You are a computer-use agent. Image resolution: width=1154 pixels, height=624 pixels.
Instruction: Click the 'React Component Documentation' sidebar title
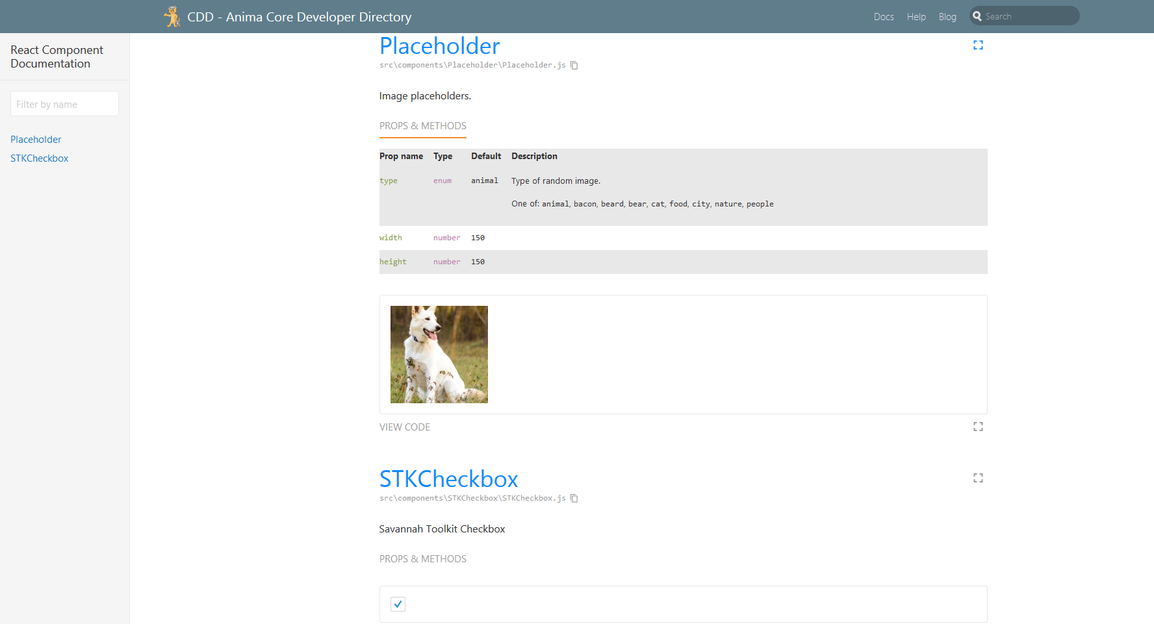click(x=57, y=57)
